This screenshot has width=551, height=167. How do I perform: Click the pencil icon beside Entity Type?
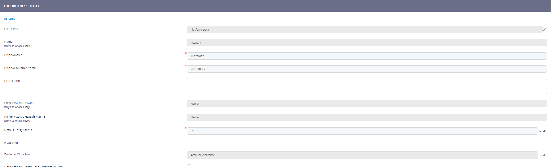click(544, 30)
